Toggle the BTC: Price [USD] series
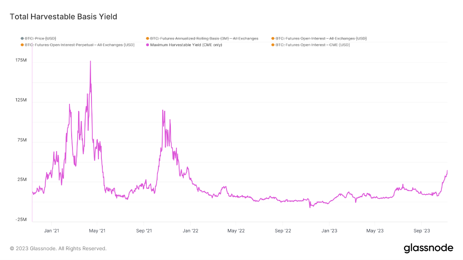This screenshot has height=260, width=463. pyautogui.click(x=41, y=39)
